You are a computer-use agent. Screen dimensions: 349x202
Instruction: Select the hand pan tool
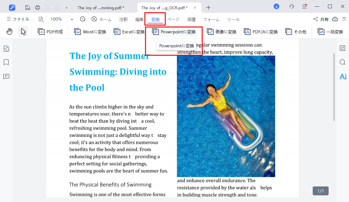pyautogui.click(x=10, y=31)
